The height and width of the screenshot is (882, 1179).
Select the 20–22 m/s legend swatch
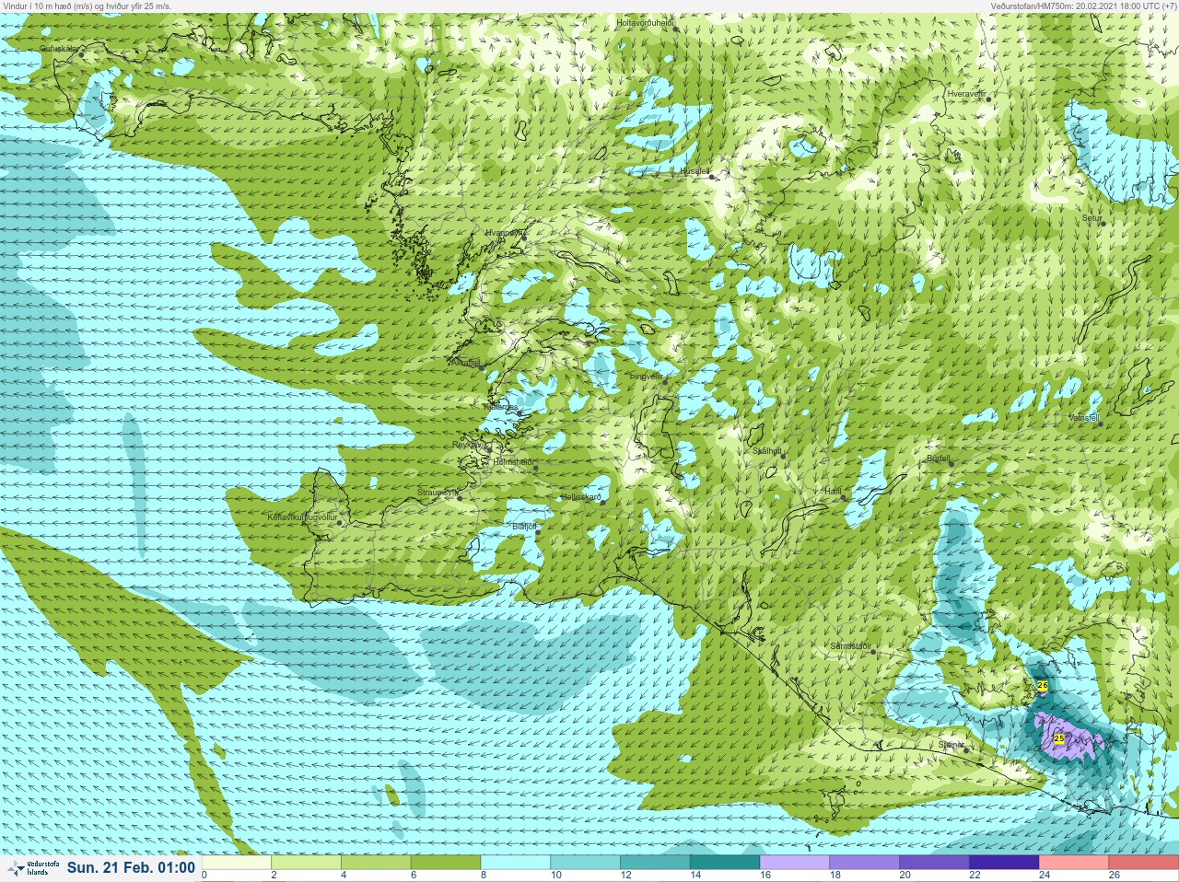(935, 863)
